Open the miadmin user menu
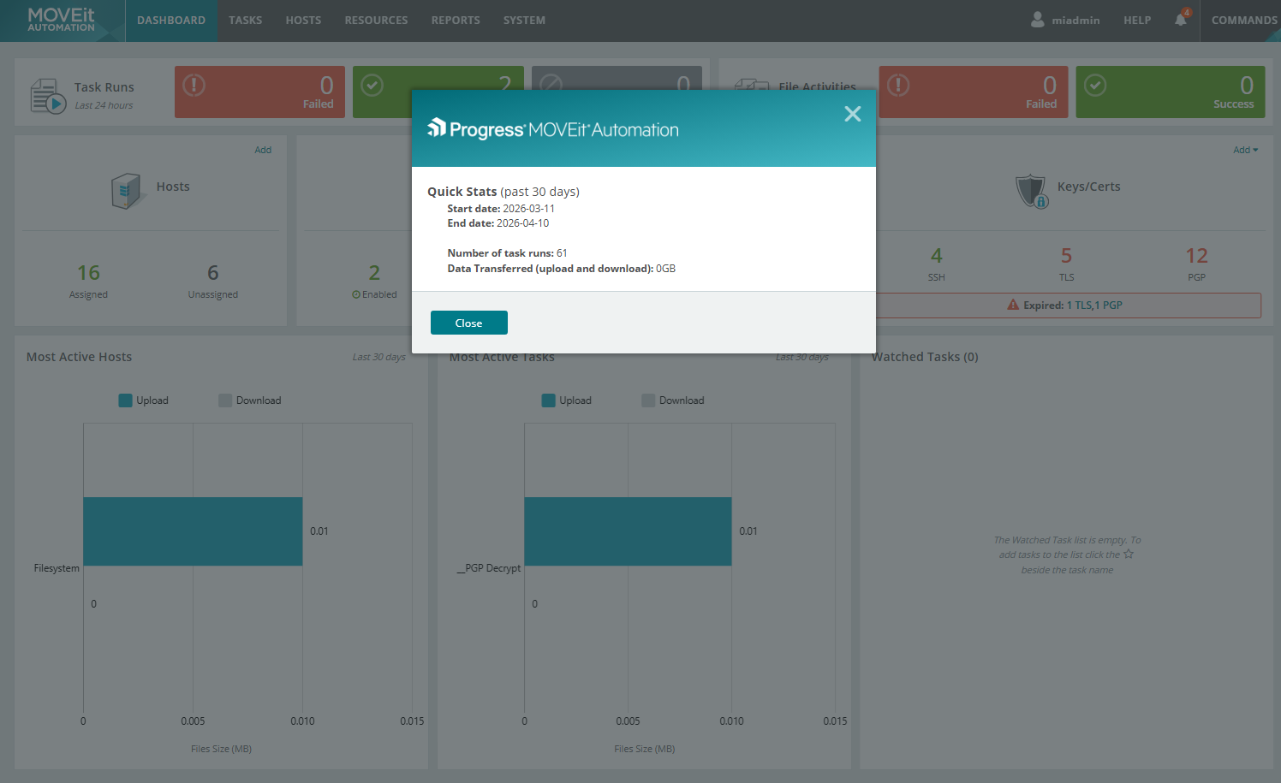 click(x=1065, y=21)
